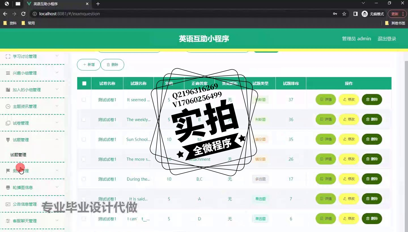Check the row starting 'I can't'
Image resolution: width=408 pixels, height=232 pixels.
(x=84, y=219)
